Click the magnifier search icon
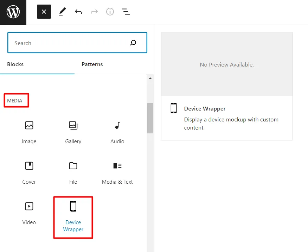 133,43
